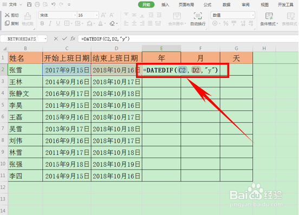Click in the formula bar input
The image size is (299, 215).
188,39
